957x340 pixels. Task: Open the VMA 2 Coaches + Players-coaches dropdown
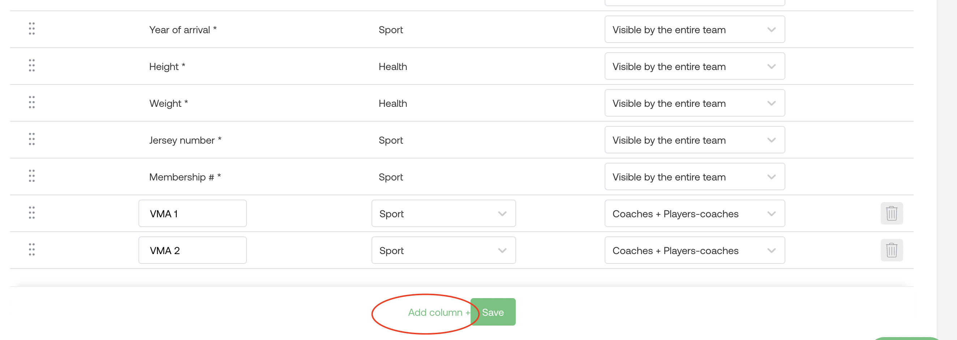(694, 250)
